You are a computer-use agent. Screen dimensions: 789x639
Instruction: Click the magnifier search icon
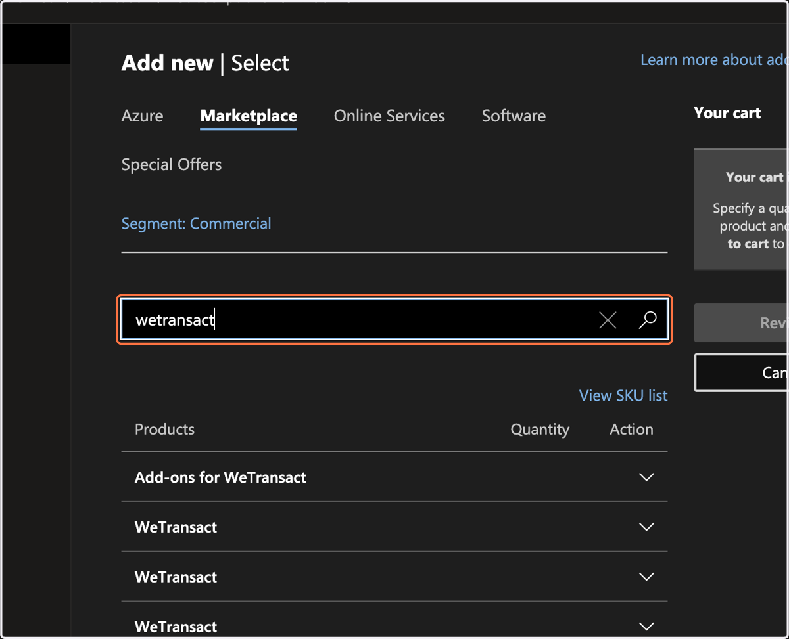tap(648, 320)
